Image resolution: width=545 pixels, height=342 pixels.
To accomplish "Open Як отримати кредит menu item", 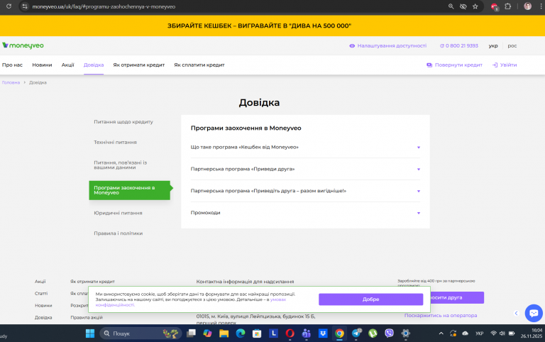I will pos(138,65).
